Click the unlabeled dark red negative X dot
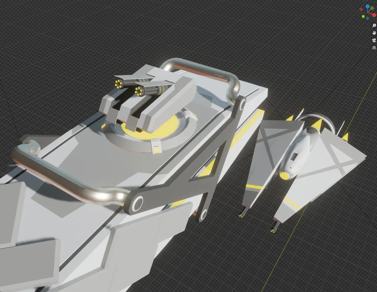The width and height of the screenshot is (377, 292). coord(361,9)
